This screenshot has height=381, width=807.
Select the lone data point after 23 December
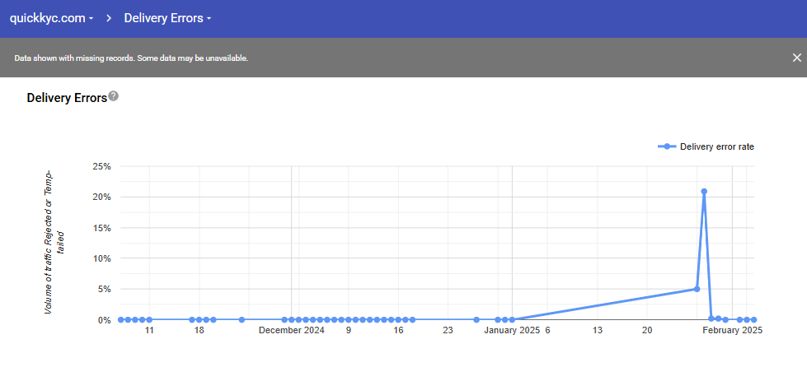476,319
